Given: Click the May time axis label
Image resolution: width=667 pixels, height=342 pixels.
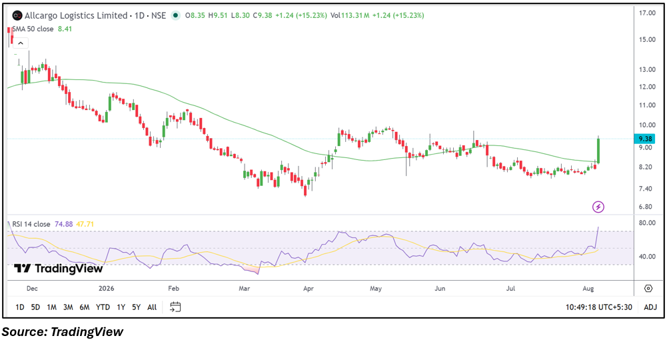Looking at the screenshot, I should [376, 289].
